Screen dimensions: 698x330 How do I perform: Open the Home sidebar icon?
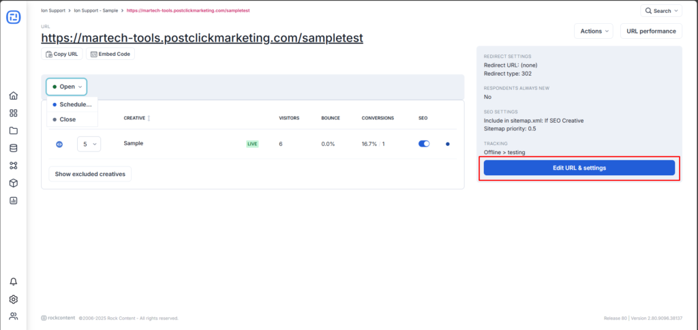(x=14, y=95)
